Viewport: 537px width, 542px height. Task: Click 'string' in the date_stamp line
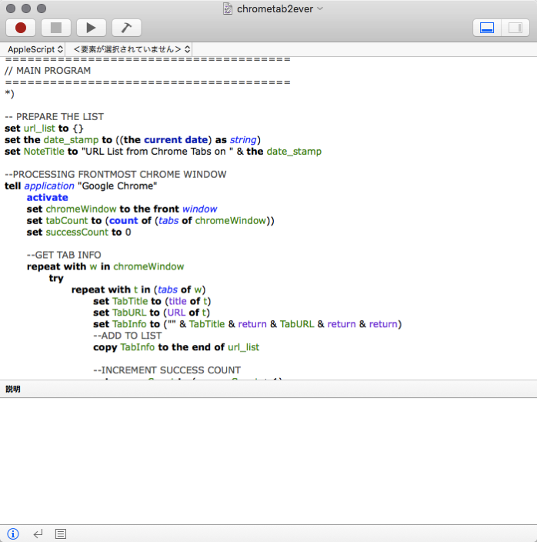coord(243,139)
